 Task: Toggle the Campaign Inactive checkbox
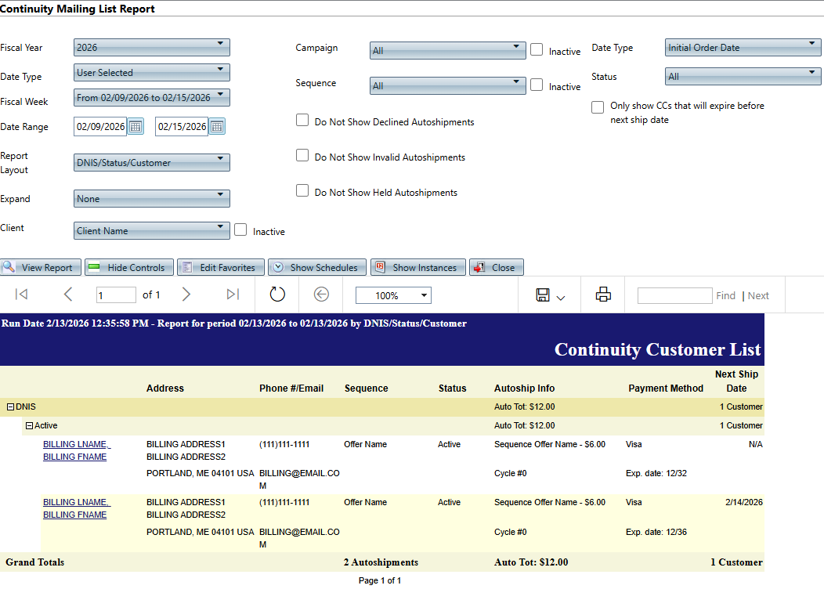537,49
